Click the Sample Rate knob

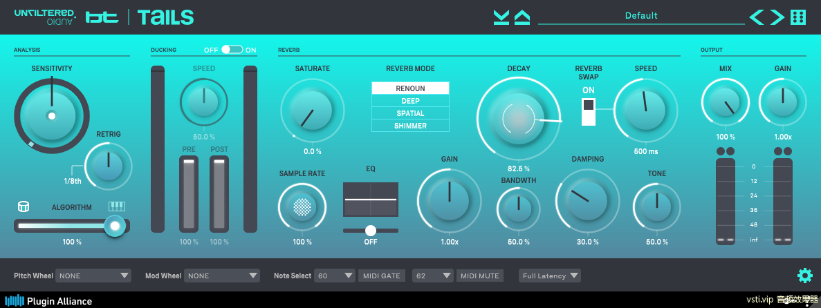(302, 208)
